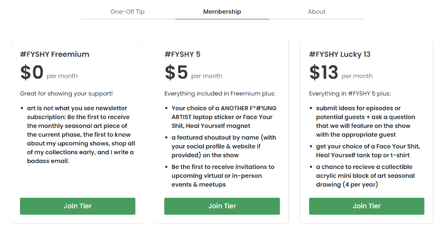
Task: Click the laptop sticker or magnet bullet
Action: point(224,117)
